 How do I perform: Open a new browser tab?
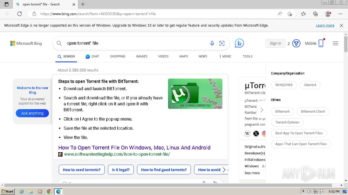coord(83,4)
